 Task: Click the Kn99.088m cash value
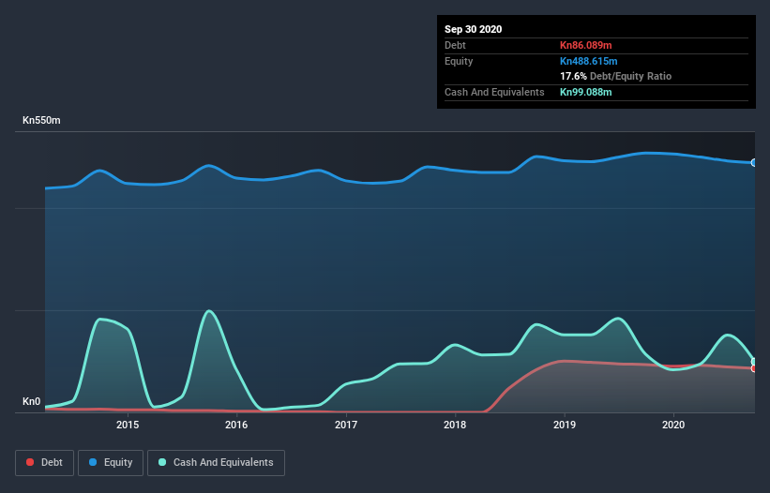pos(586,92)
